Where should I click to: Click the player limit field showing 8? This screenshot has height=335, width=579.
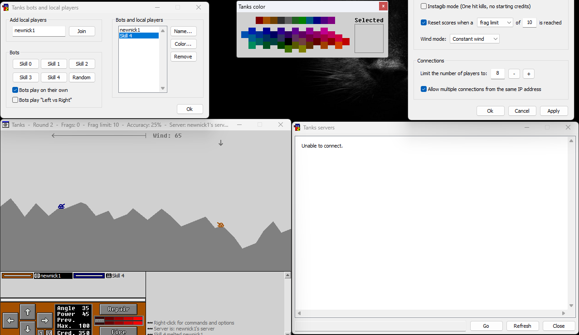(497, 73)
